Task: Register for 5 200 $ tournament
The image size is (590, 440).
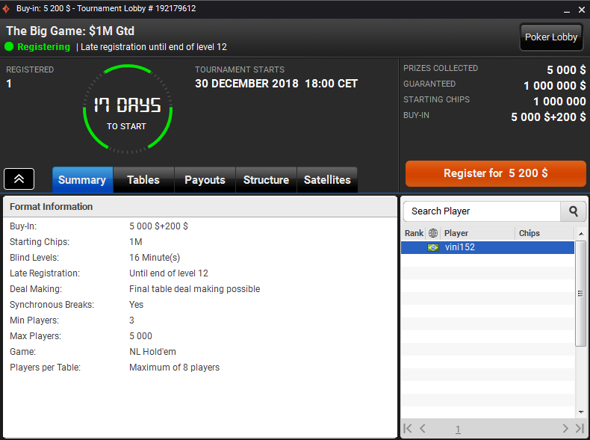Action: tap(495, 173)
